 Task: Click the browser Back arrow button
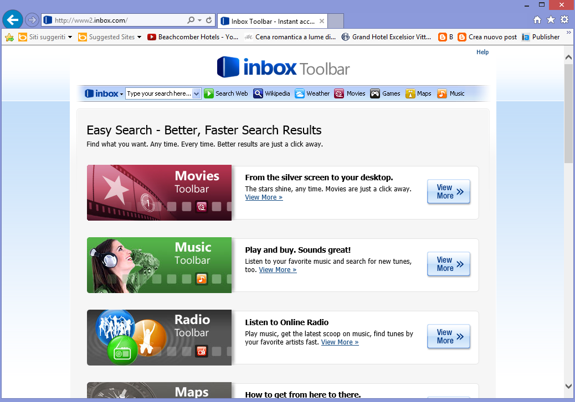click(13, 20)
